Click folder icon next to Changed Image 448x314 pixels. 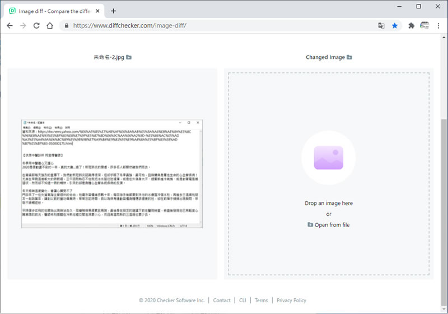point(349,57)
